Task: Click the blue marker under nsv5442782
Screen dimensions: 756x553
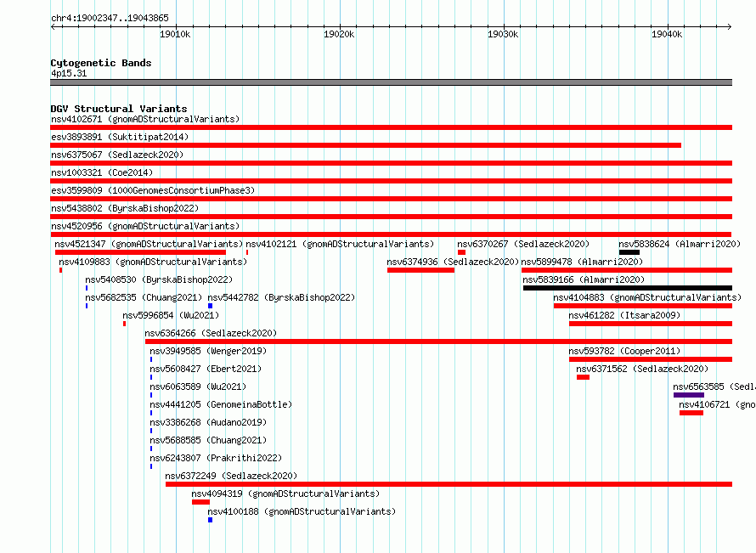Action: (x=210, y=306)
